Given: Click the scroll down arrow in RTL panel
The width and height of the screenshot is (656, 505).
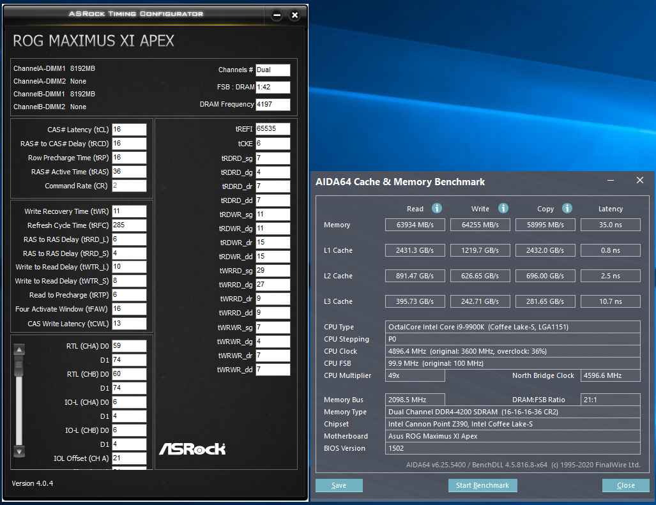Looking at the screenshot, I should click(x=19, y=451).
